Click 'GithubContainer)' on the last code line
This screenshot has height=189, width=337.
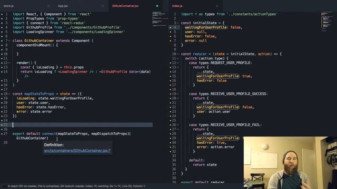[x=32, y=138]
